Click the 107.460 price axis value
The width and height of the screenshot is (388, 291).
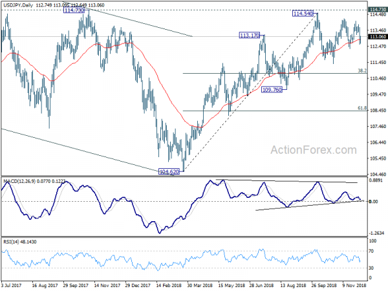[x=378, y=127]
